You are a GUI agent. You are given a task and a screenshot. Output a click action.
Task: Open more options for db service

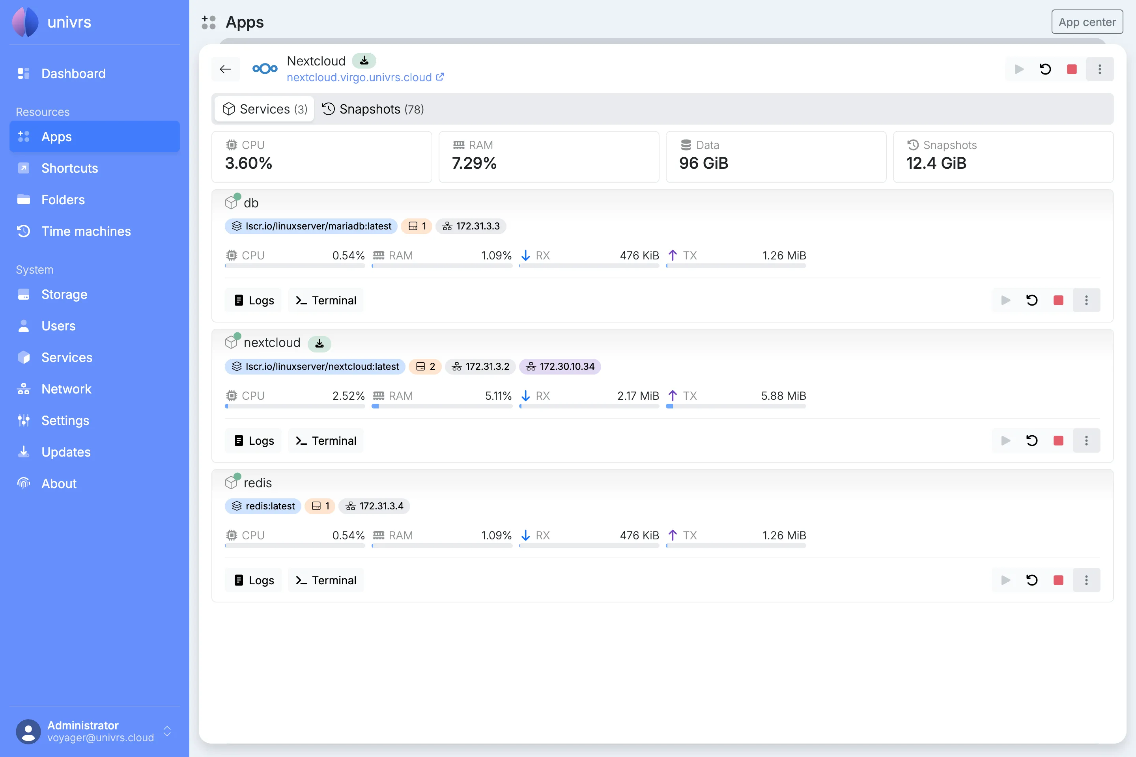(1086, 300)
